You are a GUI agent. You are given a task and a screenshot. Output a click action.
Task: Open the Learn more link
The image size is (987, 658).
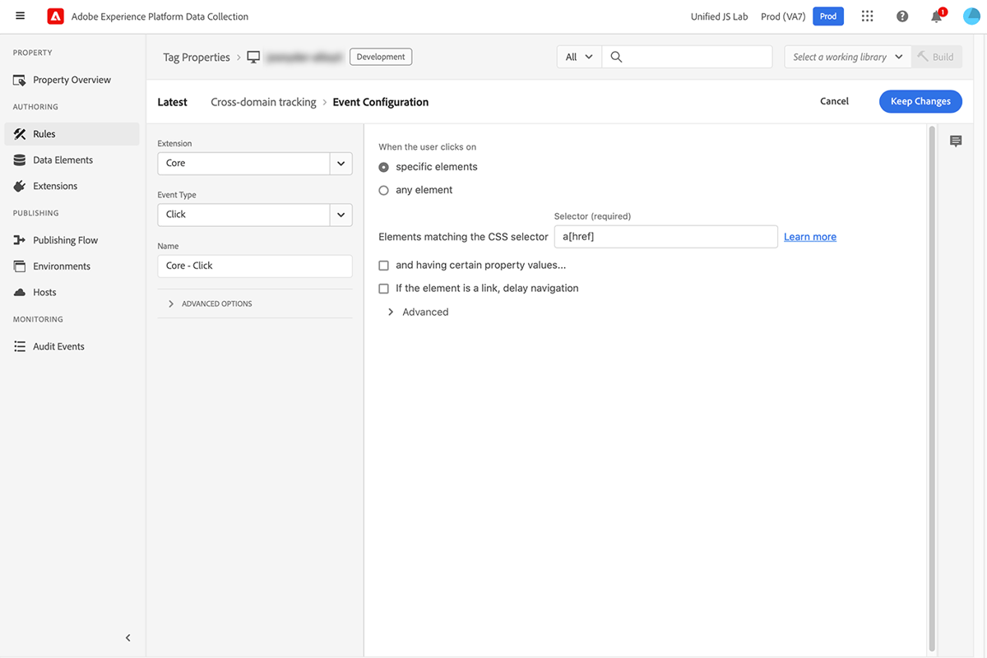click(x=809, y=236)
